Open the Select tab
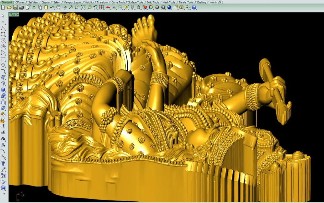Viewport: 324px width, 203px height. 57,2
